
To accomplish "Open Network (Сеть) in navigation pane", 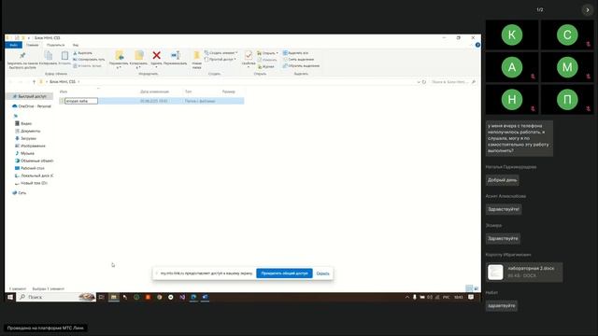I will tap(20, 193).
